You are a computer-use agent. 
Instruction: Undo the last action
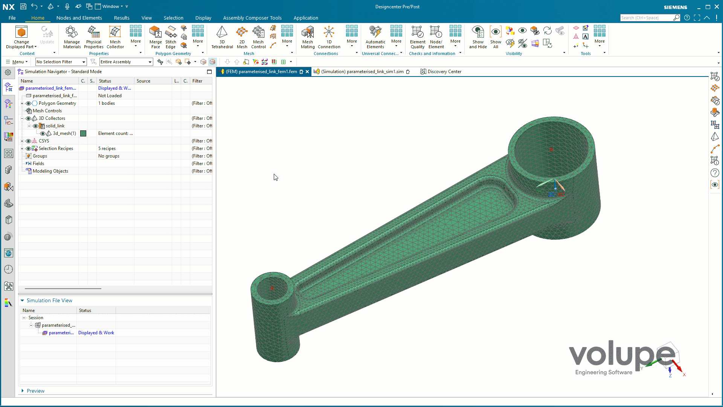click(x=34, y=6)
